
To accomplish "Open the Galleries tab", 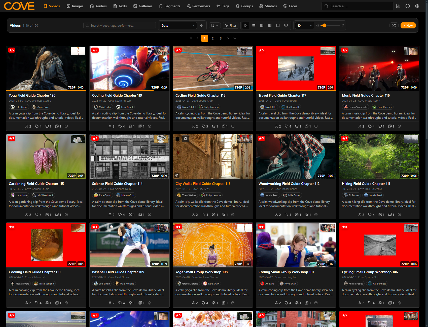I will 143,6.
